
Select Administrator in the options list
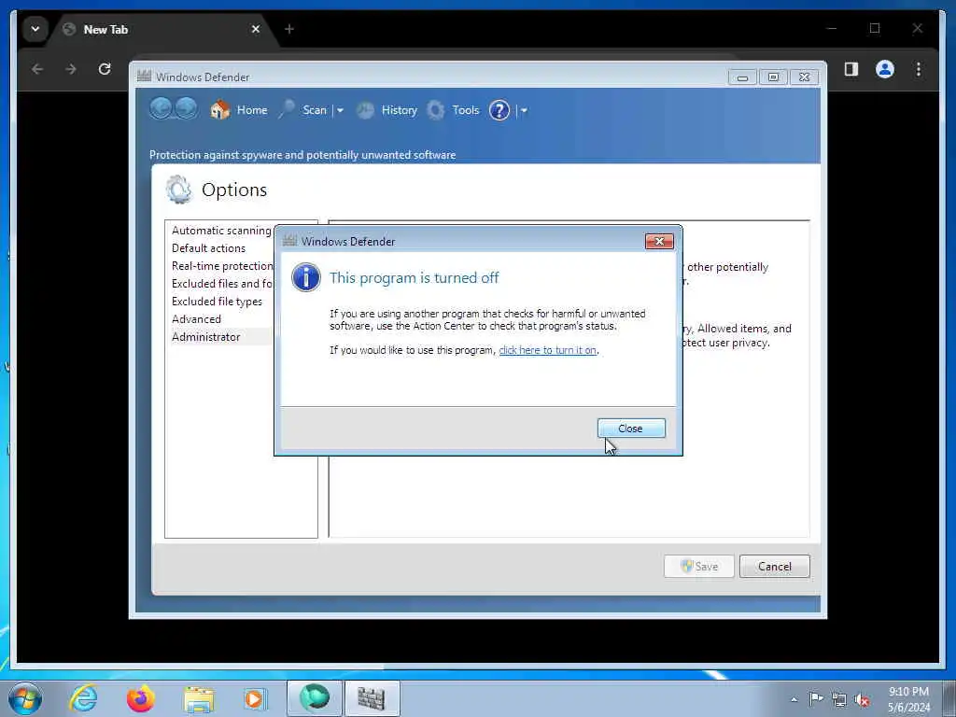coord(206,336)
